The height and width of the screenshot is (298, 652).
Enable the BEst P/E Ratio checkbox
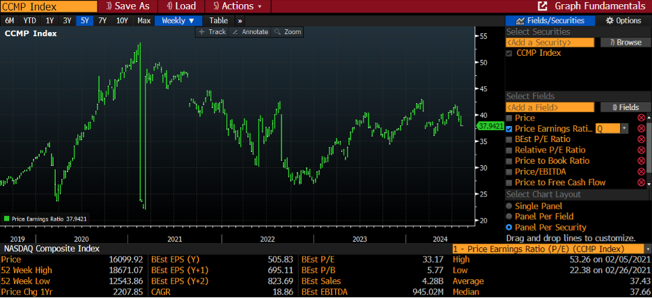[510, 140]
